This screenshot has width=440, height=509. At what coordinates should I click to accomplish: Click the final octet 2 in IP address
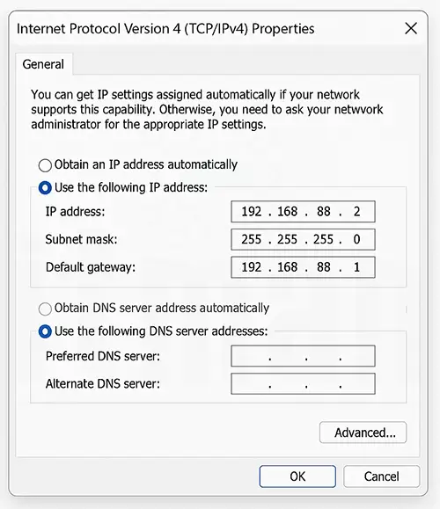coord(356,212)
